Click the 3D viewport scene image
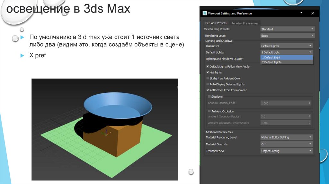The image size is (329, 184). [105, 130]
